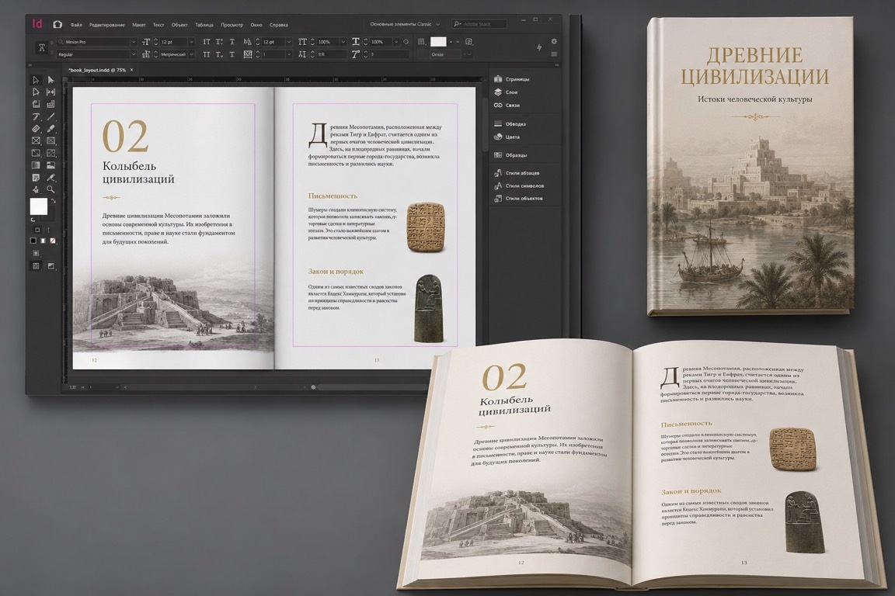Open the Макет menu
The height and width of the screenshot is (596, 895).
(x=139, y=25)
